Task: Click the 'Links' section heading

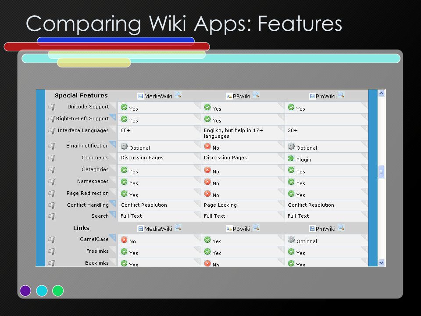Action: [x=81, y=228]
